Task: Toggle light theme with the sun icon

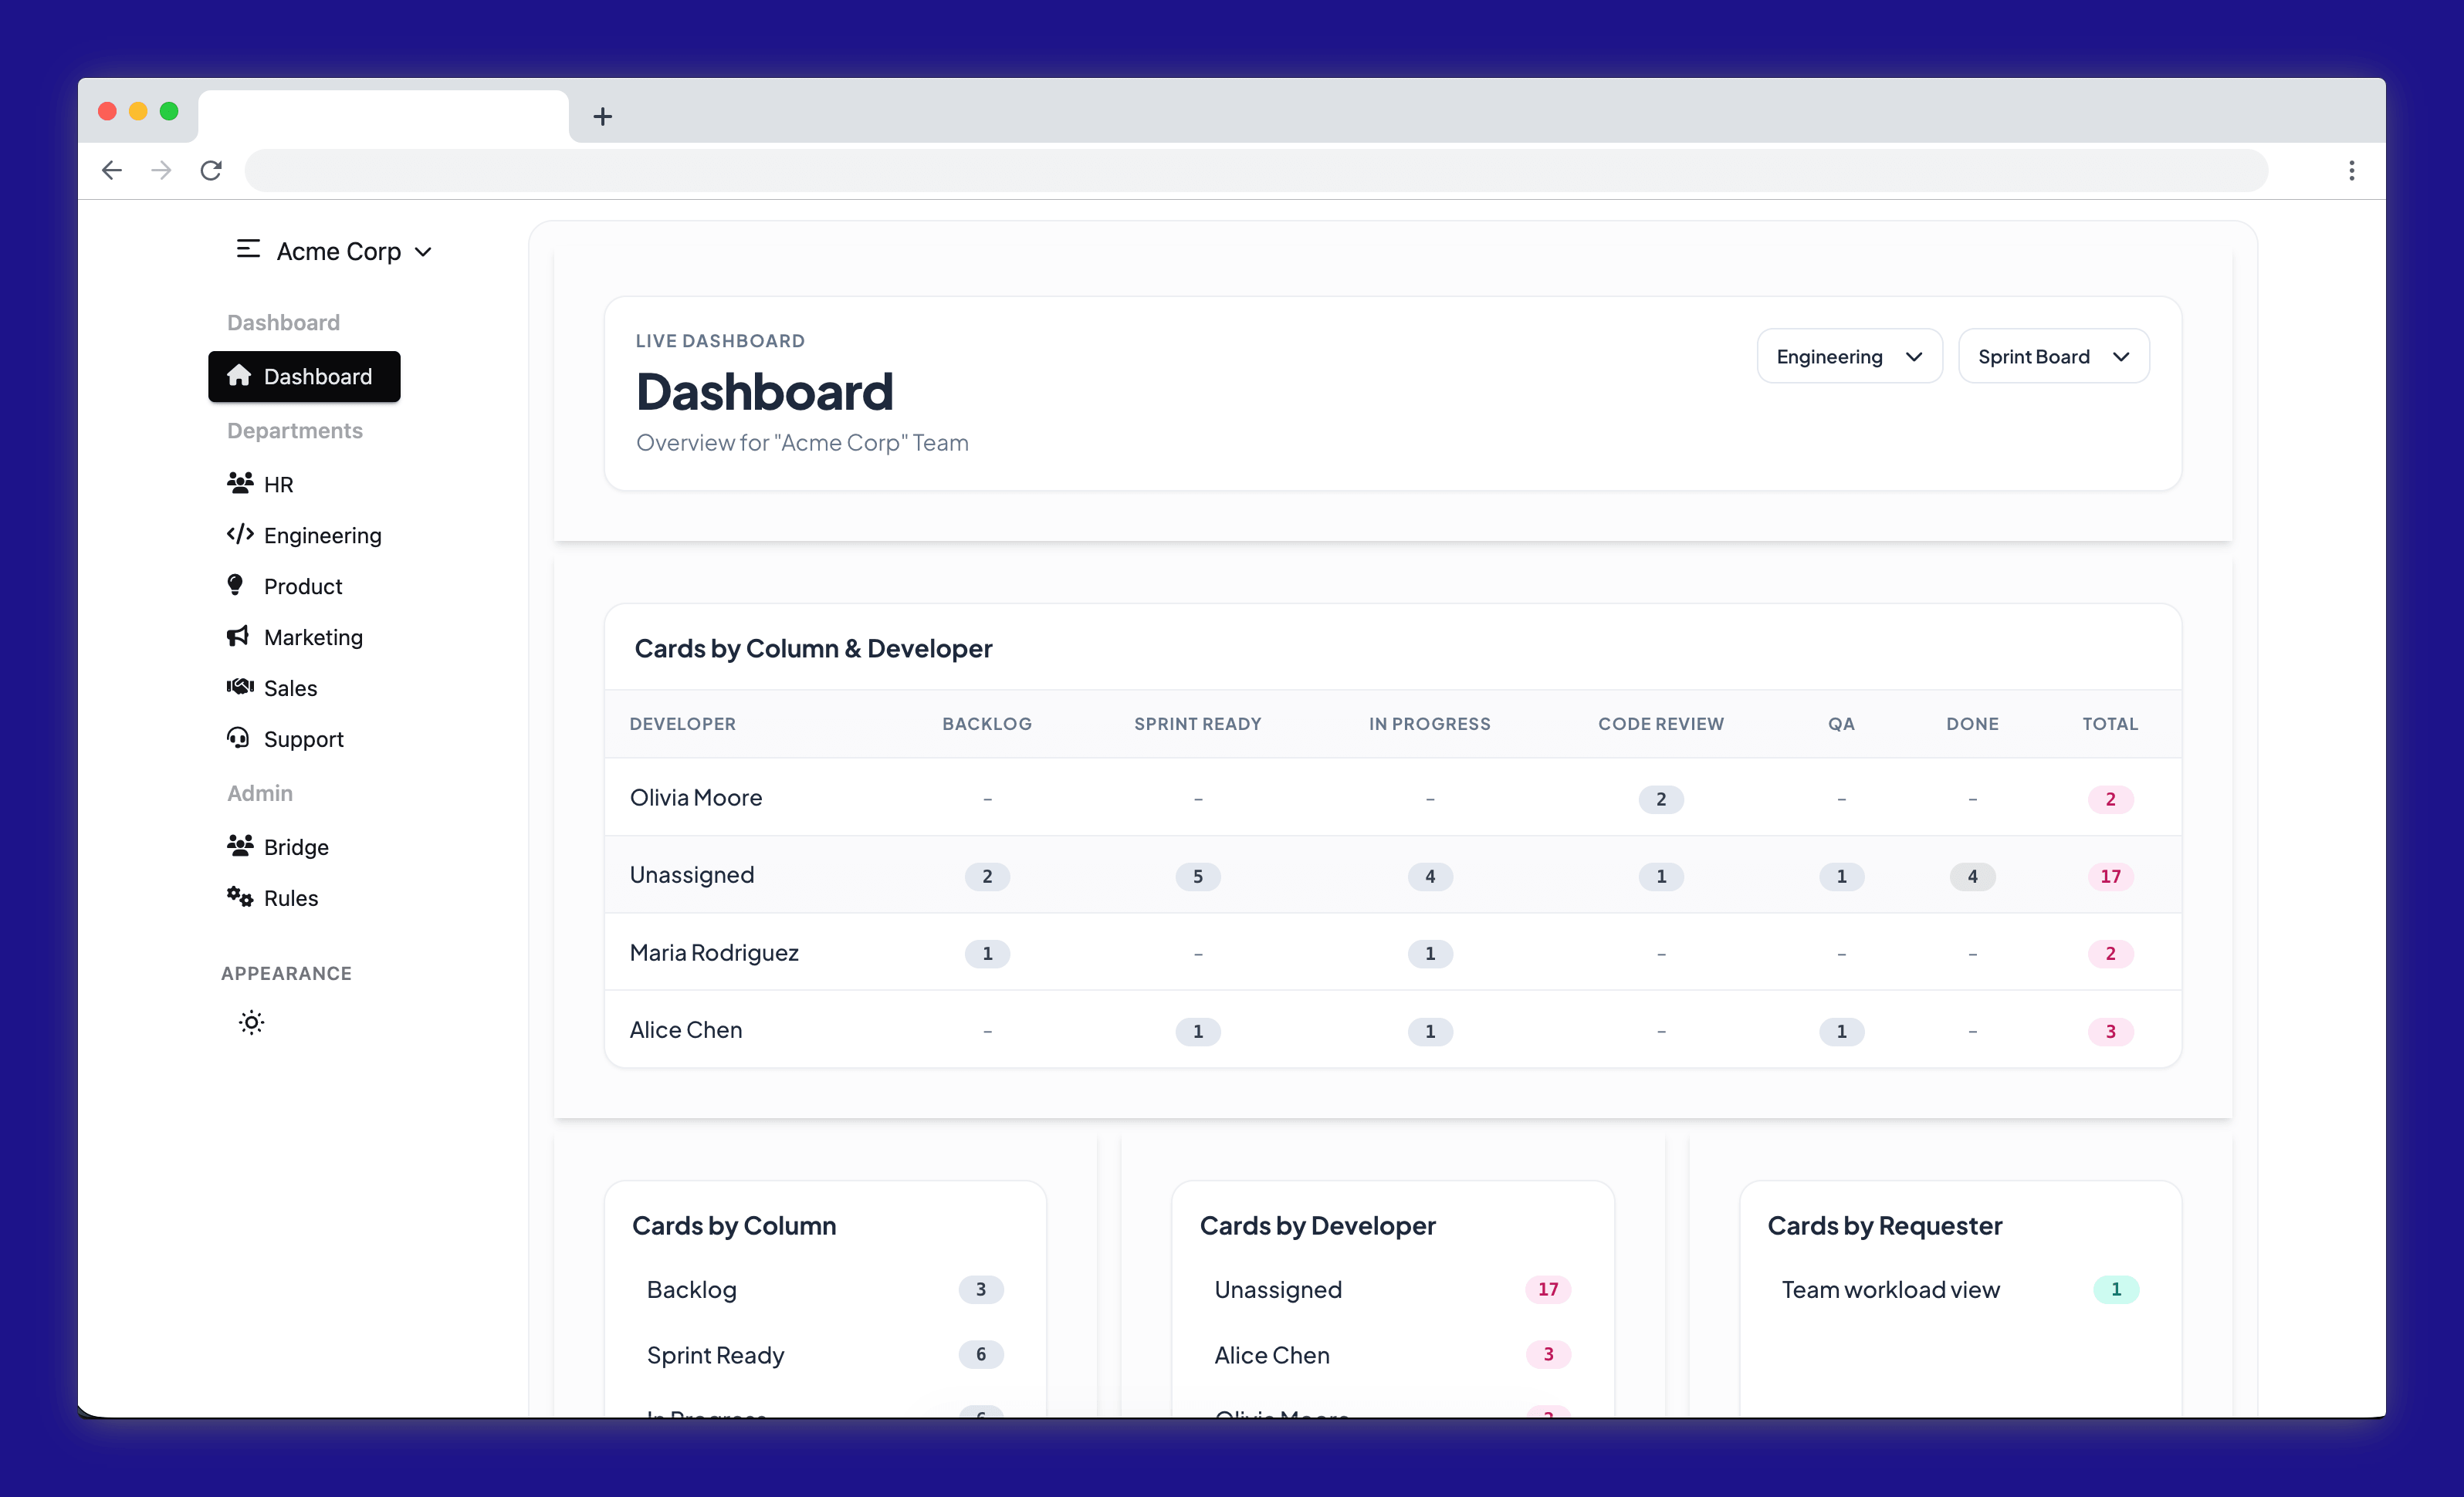Action: click(x=252, y=1022)
